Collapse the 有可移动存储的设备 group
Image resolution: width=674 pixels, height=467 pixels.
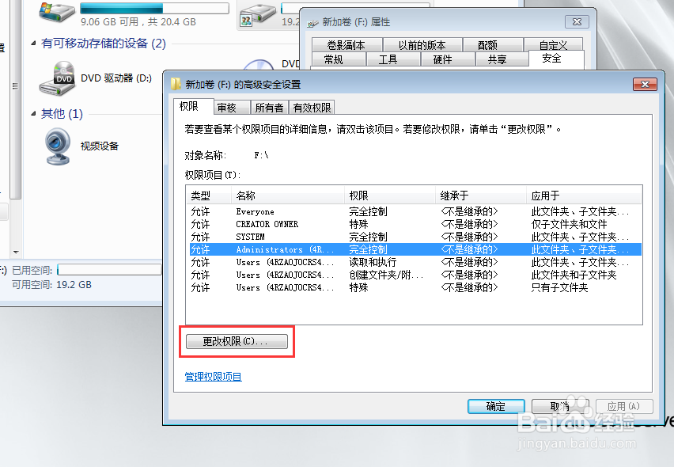(x=33, y=43)
